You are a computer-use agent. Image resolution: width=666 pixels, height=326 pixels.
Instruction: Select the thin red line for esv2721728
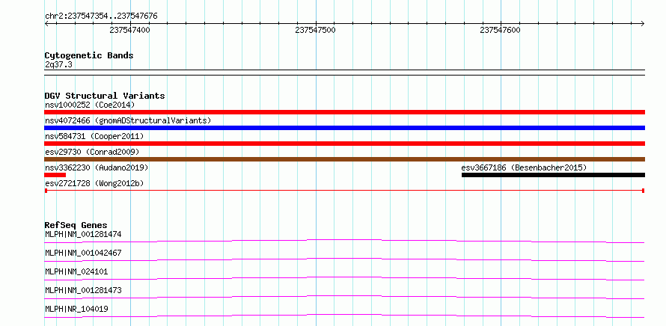coord(344,191)
